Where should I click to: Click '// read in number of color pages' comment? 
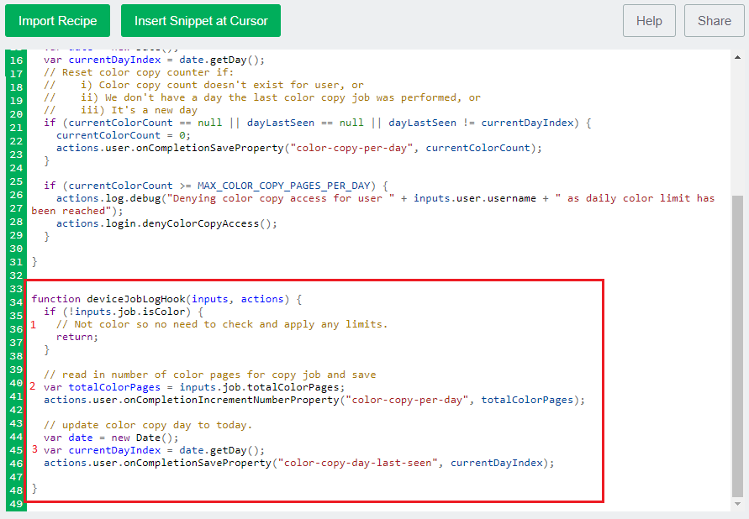pyautogui.click(x=209, y=375)
